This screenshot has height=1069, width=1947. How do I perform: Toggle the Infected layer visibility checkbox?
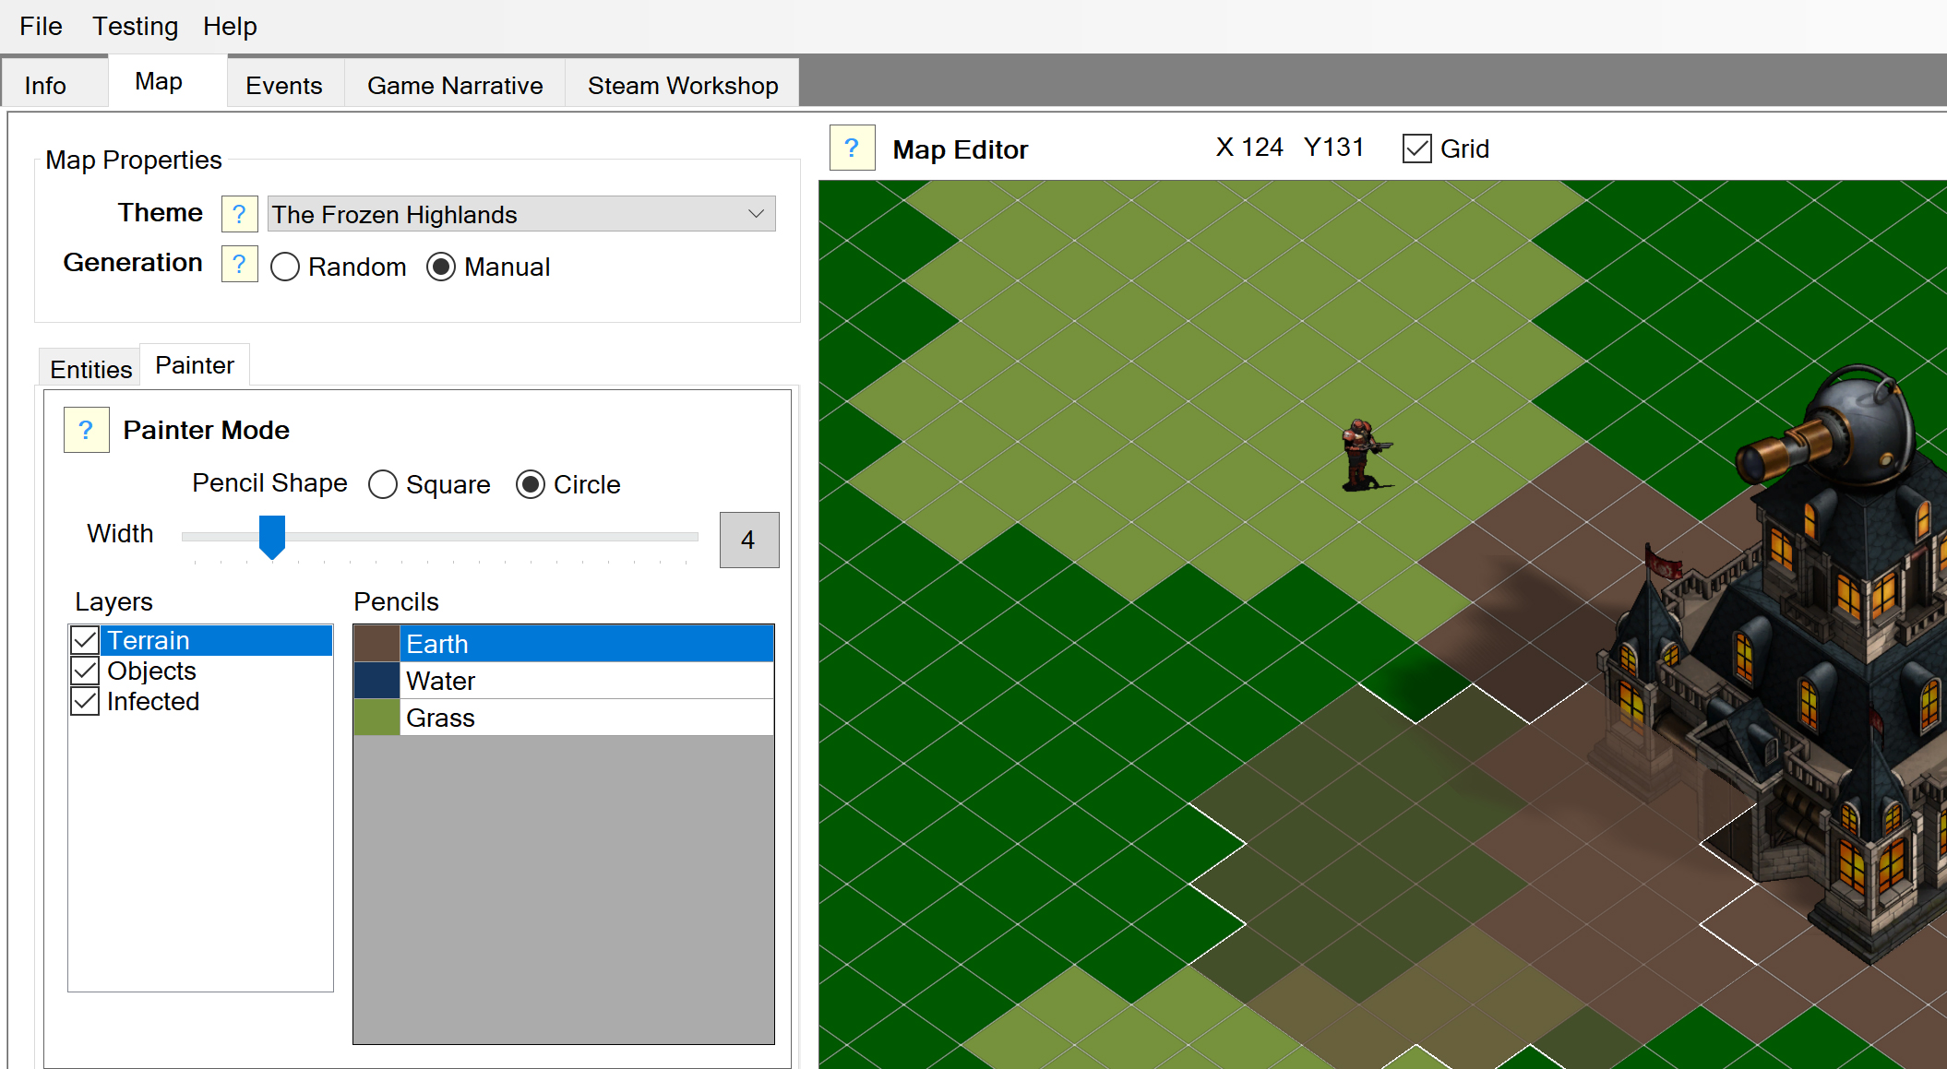tap(85, 701)
